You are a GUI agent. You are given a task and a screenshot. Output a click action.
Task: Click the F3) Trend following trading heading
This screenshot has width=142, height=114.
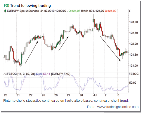27,5
